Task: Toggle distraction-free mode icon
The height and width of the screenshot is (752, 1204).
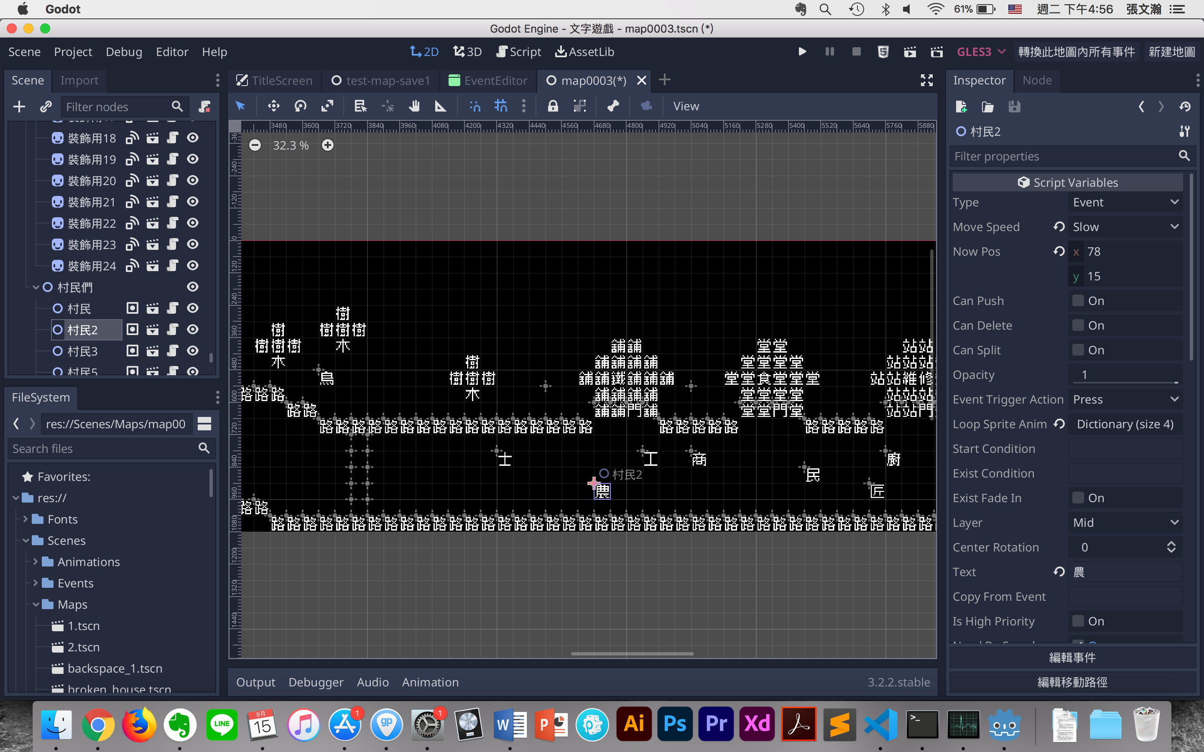Action: 926,80
